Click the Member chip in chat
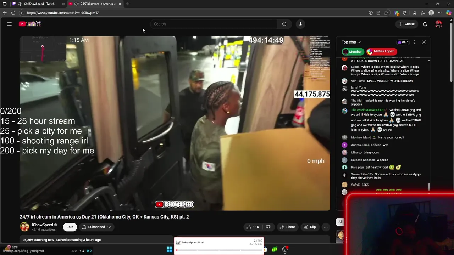 (353, 52)
